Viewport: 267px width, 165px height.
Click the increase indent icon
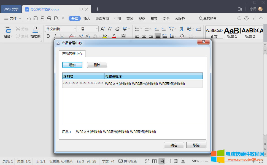point(164,29)
